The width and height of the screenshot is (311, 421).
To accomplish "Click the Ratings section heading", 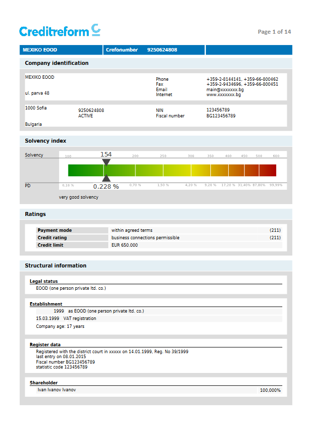I will tap(35, 214).
